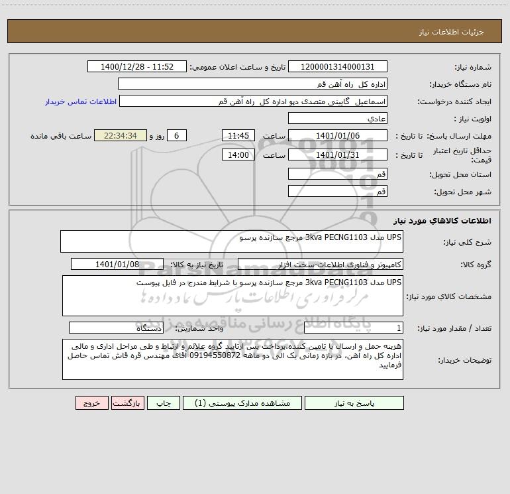This screenshot has width=510, height=494.
Task: Click the label 'توضیحات خریدار:'
Action: point(464,360)
